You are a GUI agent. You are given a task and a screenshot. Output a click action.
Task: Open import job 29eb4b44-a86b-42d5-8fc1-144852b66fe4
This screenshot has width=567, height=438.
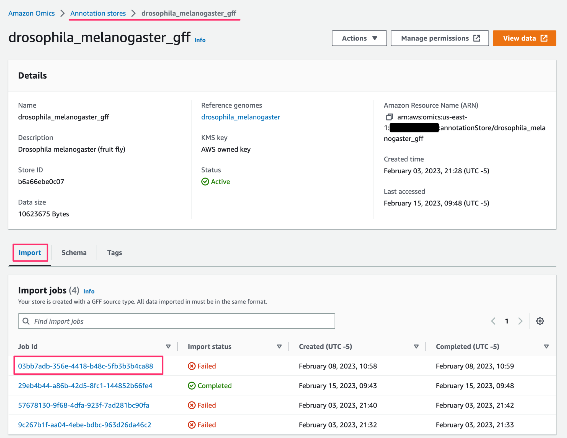pos(85,386)
